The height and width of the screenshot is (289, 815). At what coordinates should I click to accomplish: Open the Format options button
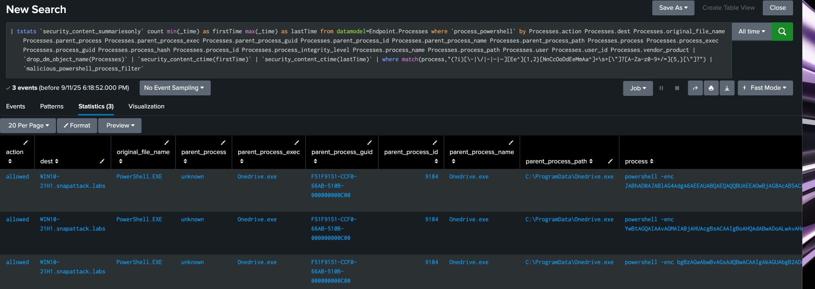(x=77, y=126)
